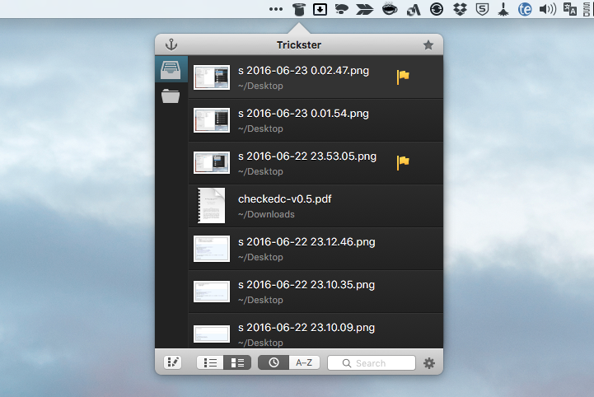Select file name s 2016-06-22 23.10.09.png
This screenshot has height=397, width=594.
(x=306, y=328)
